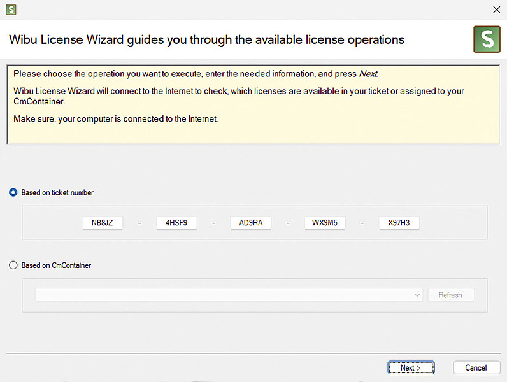Select Based on ticket number option

(13, 193)
